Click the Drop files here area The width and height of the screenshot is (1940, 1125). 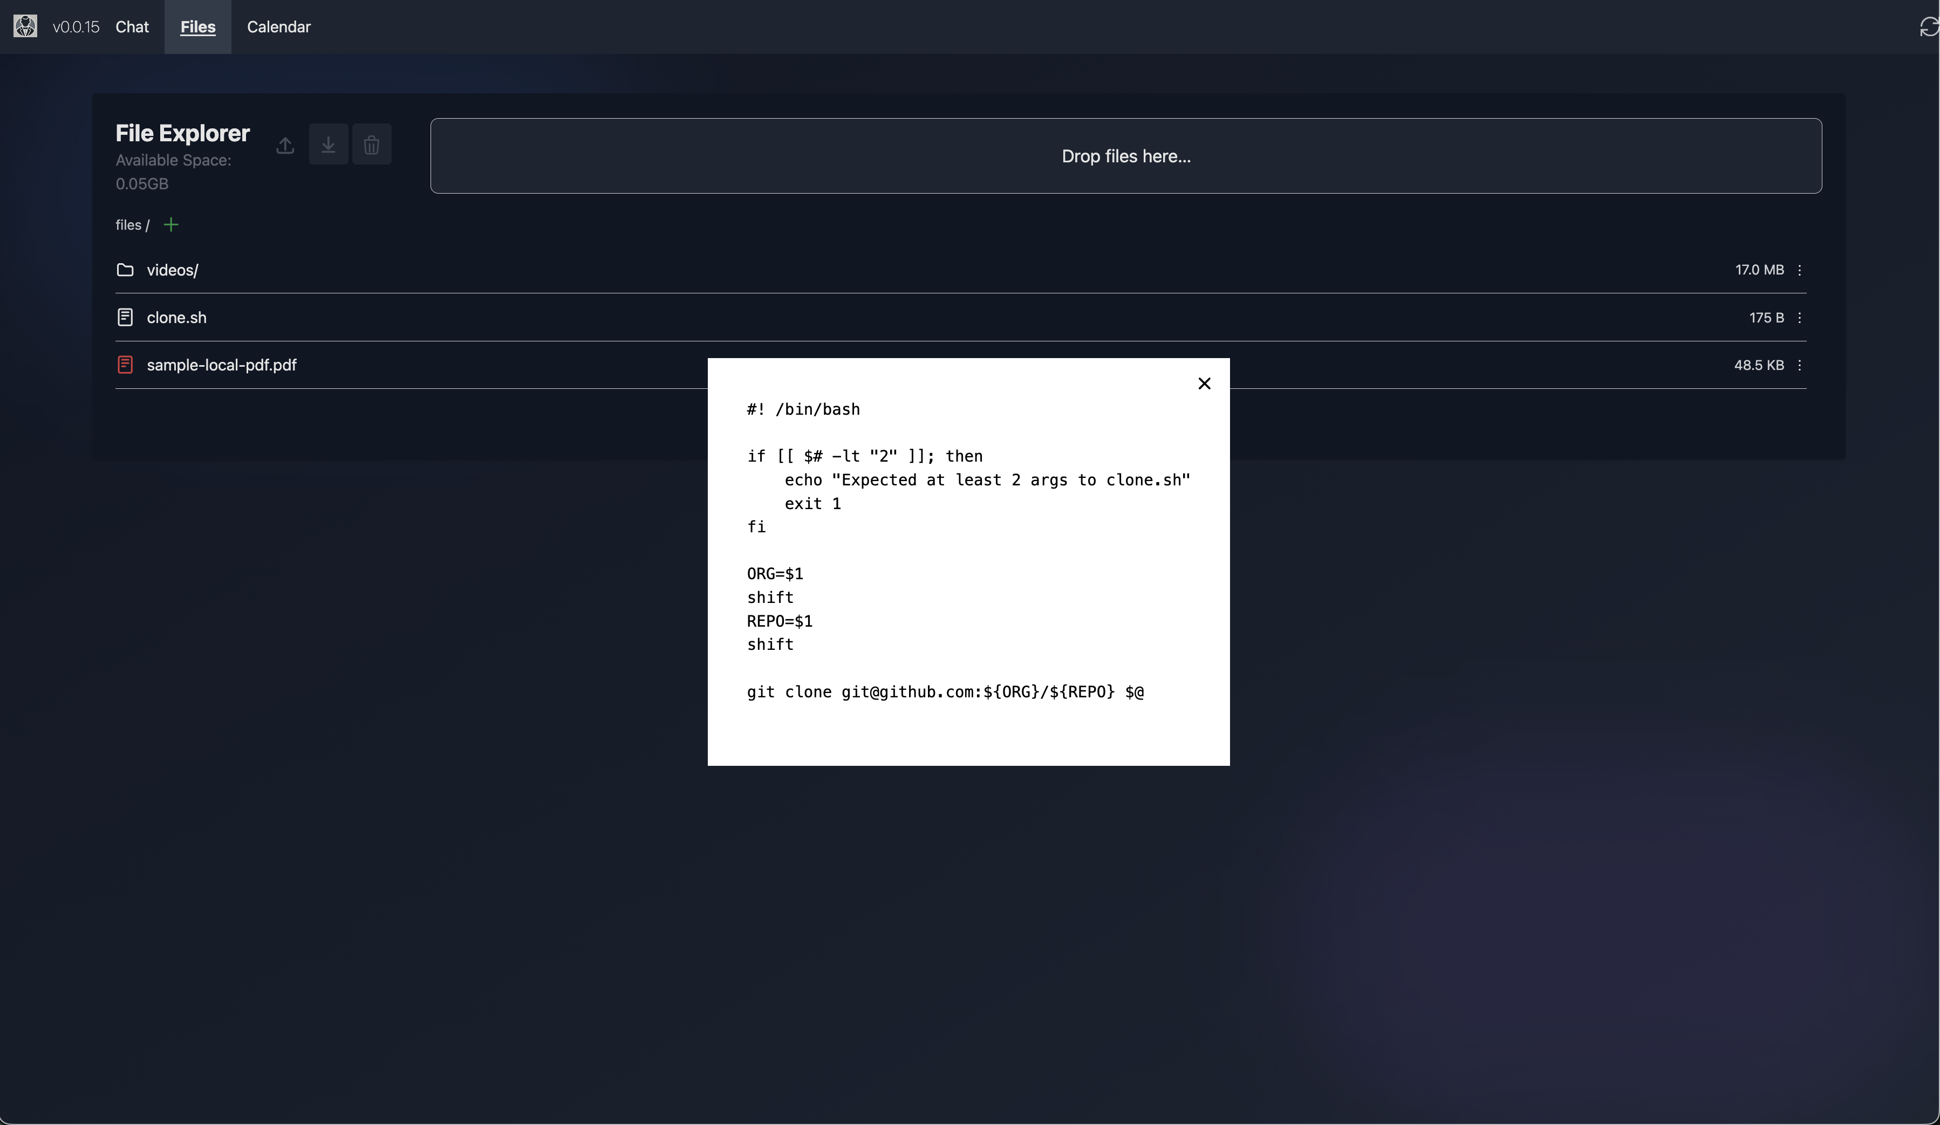[x=1125, y=156]
